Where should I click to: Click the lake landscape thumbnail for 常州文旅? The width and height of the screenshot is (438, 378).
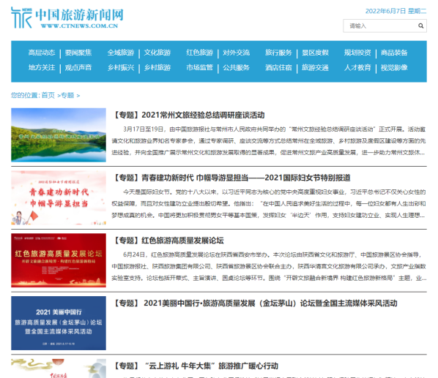(59, 135)
